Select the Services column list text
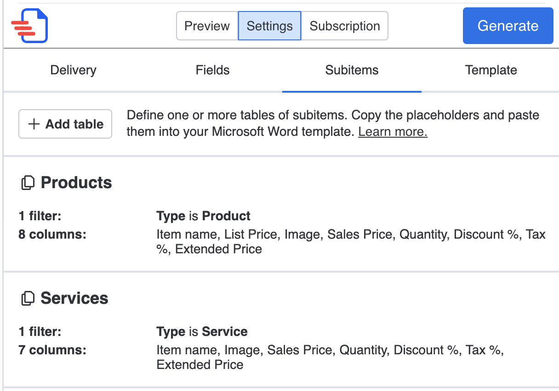The height and width of the screenshot is (391, 559). [330, 357]
